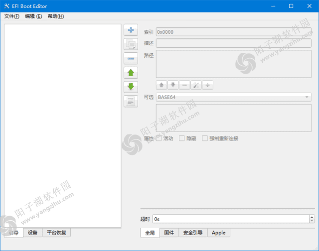Move boot entry up with green arrow
The width and height of the screenshot is (319, 251).
point(131,73)
